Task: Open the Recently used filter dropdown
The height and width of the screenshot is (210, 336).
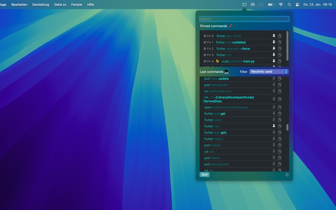Action: [269, 71]
